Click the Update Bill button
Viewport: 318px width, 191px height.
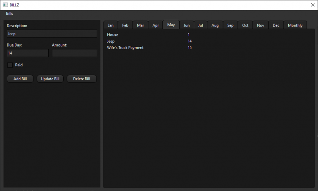(x=50, y=79)
